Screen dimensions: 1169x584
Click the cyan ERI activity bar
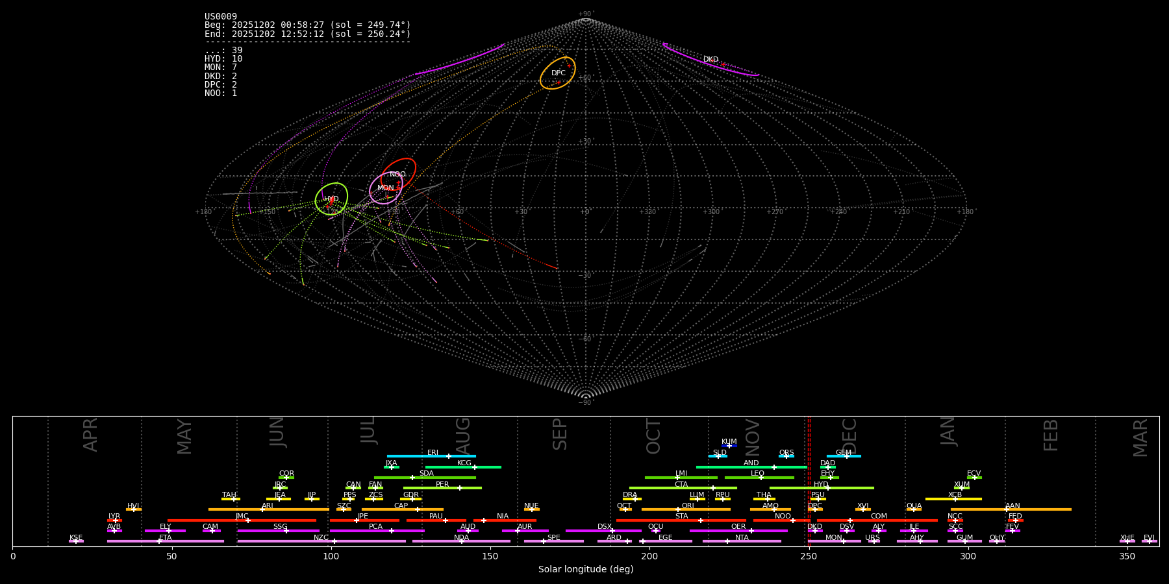(x=431, y=456)
